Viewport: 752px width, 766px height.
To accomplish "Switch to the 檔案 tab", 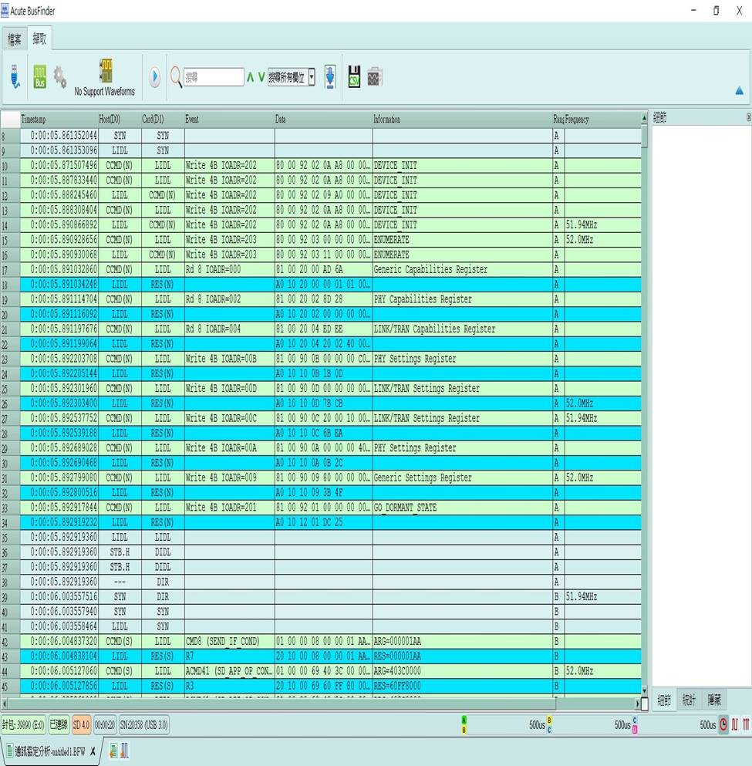I will tap(15, 39).
